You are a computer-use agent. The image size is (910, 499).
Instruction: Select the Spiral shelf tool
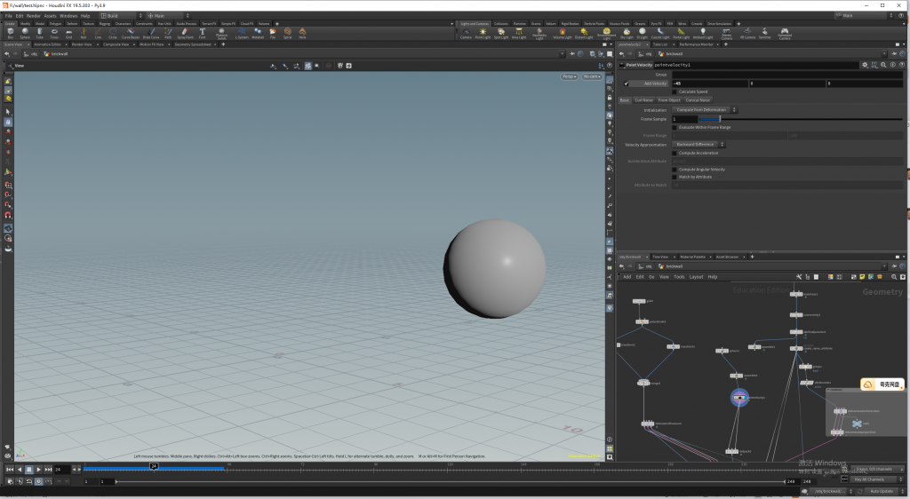point(287,33)
